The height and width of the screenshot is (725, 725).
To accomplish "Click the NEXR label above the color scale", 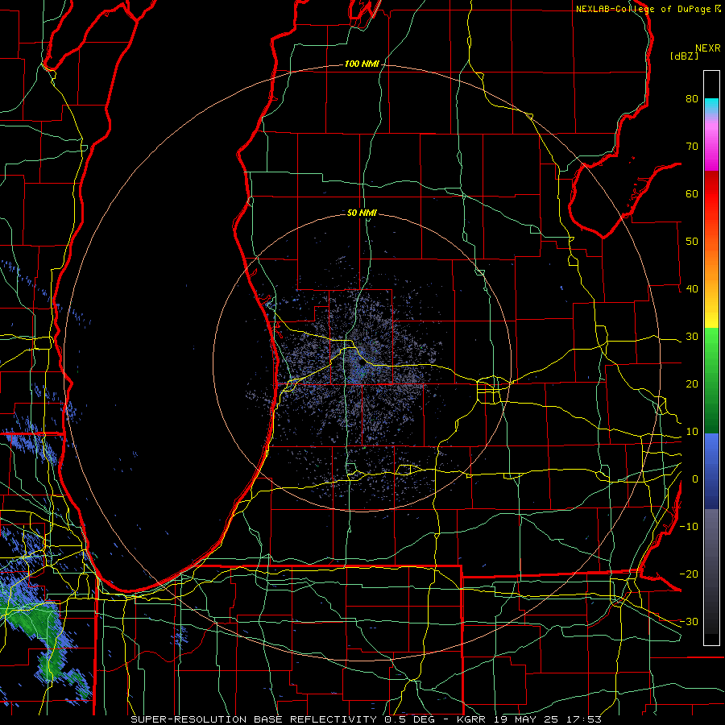I will pyautogui.click(x=707, y=48).
